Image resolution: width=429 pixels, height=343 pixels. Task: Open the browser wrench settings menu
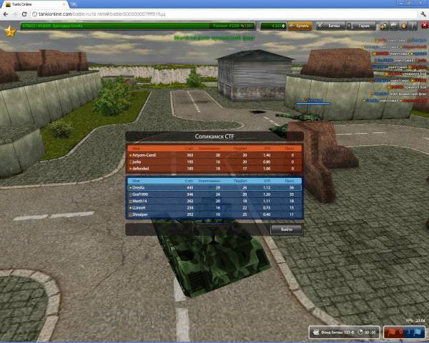click(423, 14)
